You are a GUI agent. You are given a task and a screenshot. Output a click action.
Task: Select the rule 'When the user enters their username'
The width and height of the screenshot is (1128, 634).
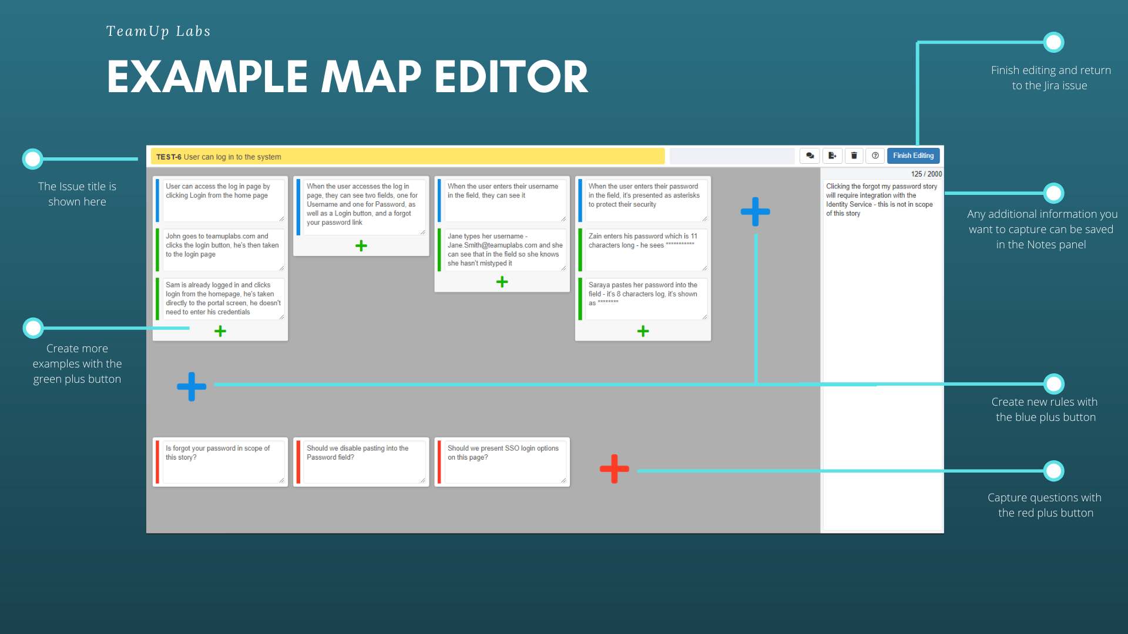pyautogui.click(x=505, y=200)
